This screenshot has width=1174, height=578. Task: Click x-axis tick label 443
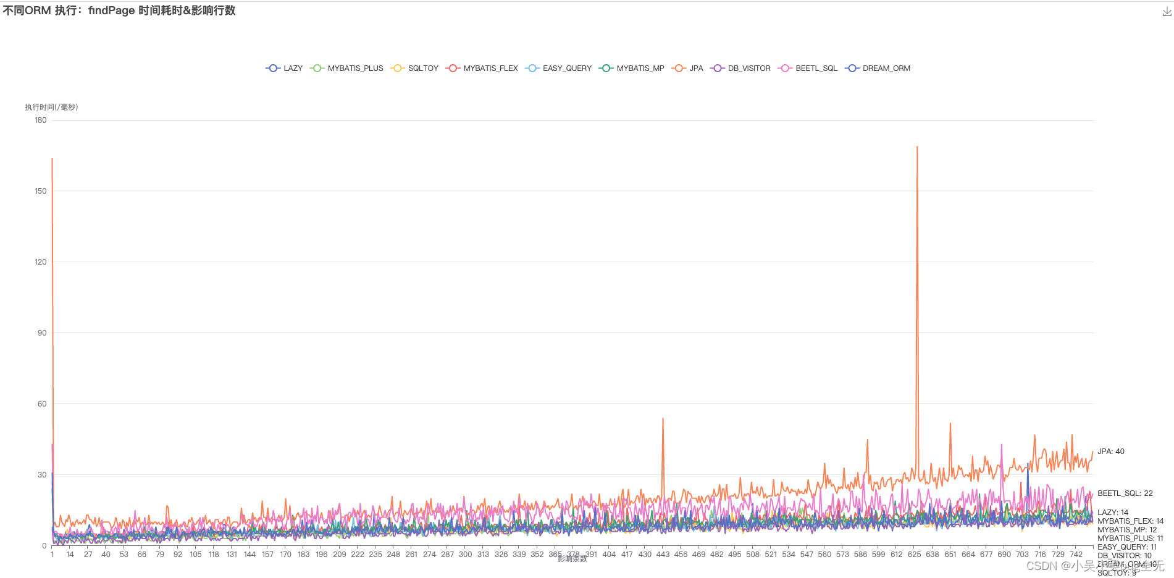663,555
